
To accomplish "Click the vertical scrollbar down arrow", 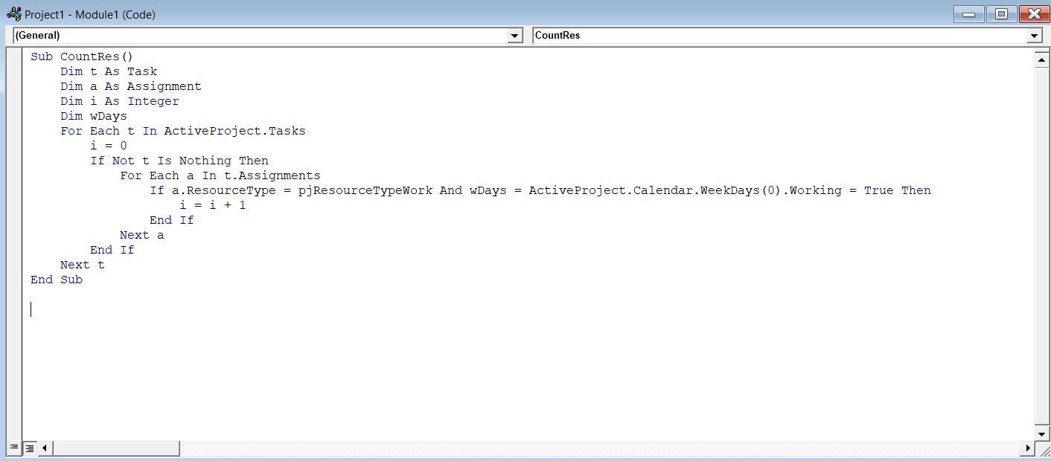I will [x=1042, y=434].
